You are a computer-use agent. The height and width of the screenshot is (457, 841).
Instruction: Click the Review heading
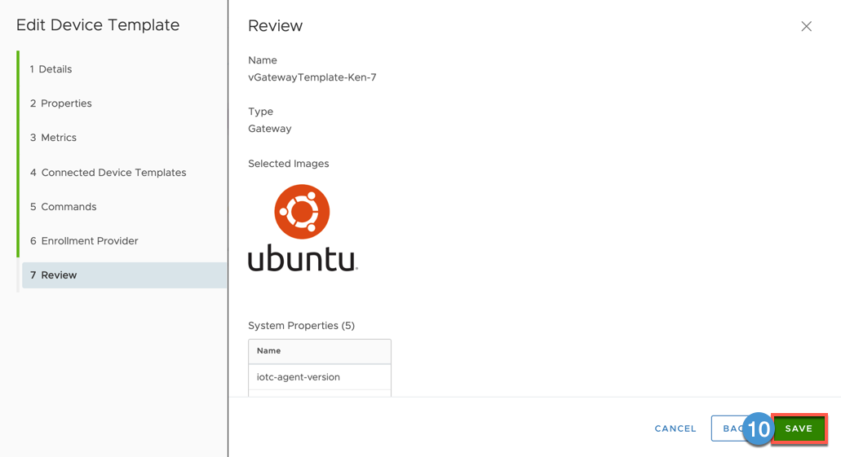click(x=275, y=26)
